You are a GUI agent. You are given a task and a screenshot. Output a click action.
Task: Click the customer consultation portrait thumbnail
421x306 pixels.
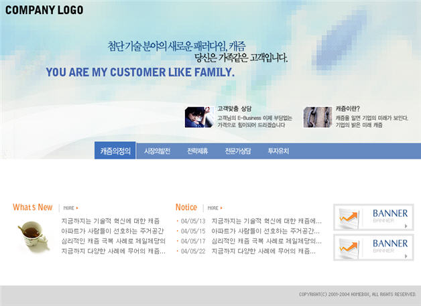click(199, 117)
